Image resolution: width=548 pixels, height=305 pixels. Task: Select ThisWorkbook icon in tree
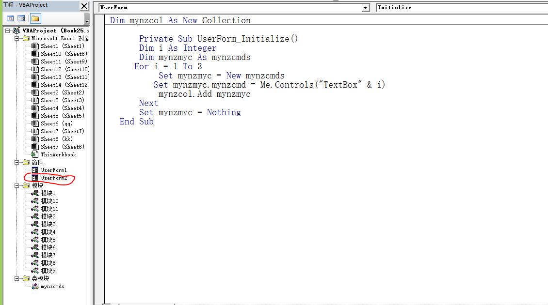click(34, 154)
